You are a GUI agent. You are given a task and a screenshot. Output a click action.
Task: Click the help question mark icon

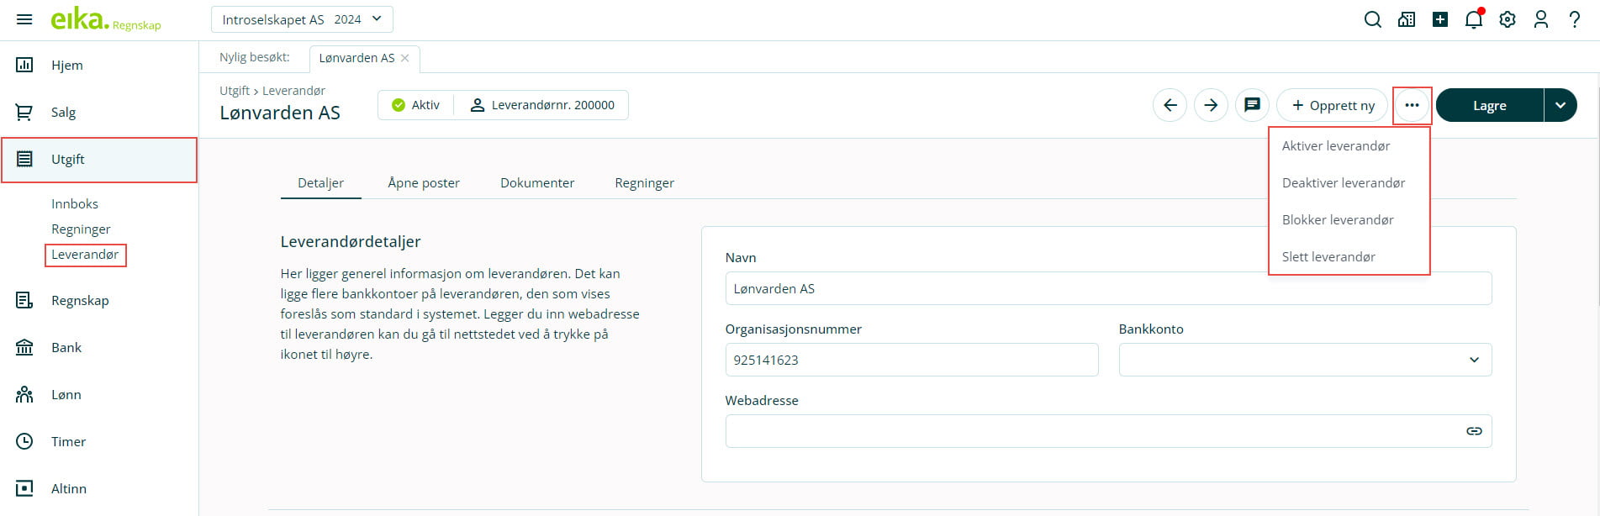1574,19
